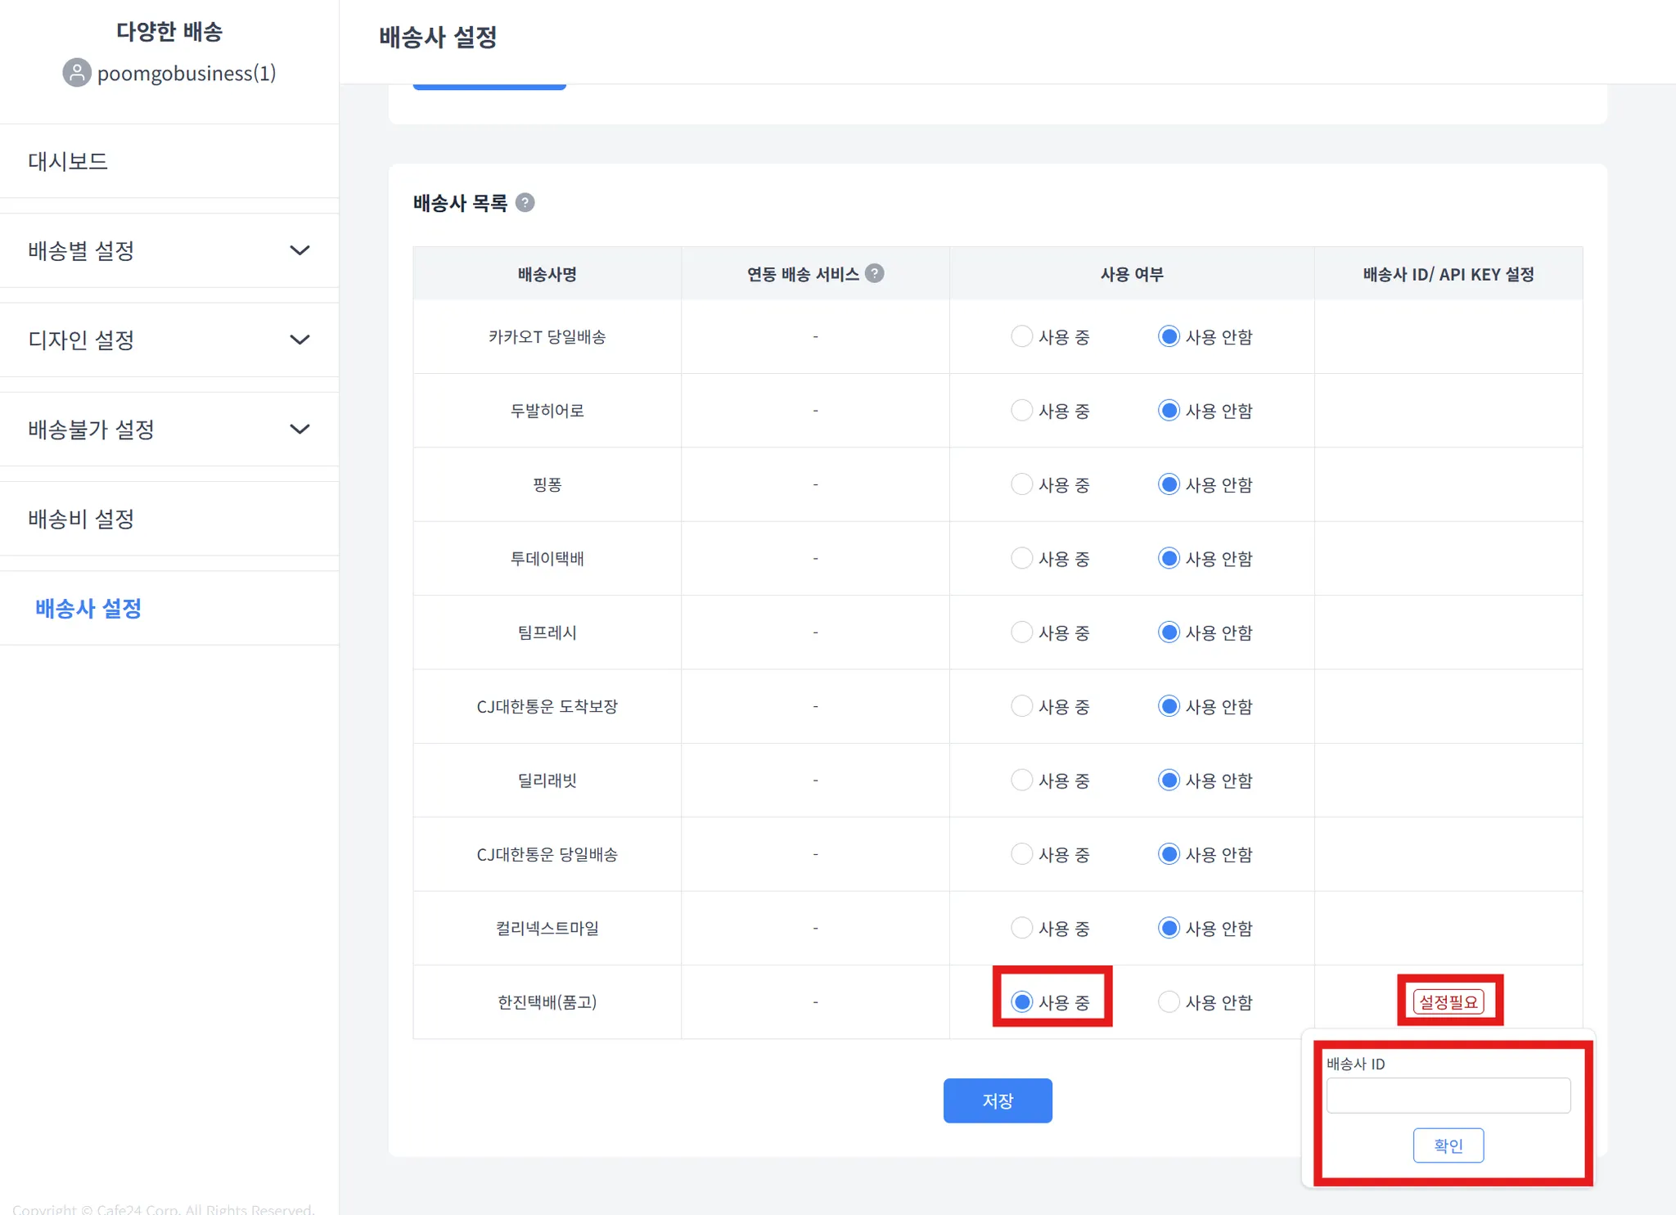Select 사용 중 for 딜리래빗
The width and height of the screenshot is (1676, 1215).
coord(1021,780)
